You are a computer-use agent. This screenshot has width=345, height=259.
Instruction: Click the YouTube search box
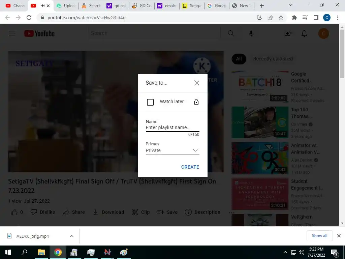coord(154,33)
